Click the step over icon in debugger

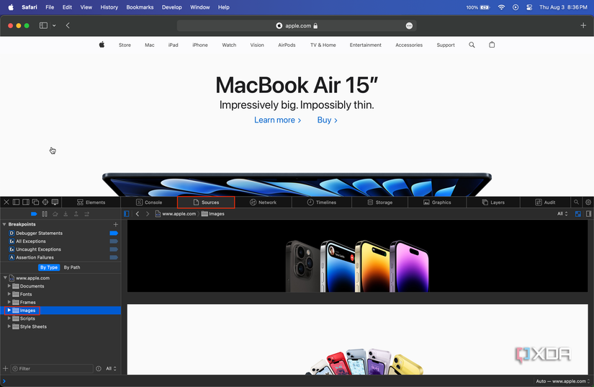(55, 214)
